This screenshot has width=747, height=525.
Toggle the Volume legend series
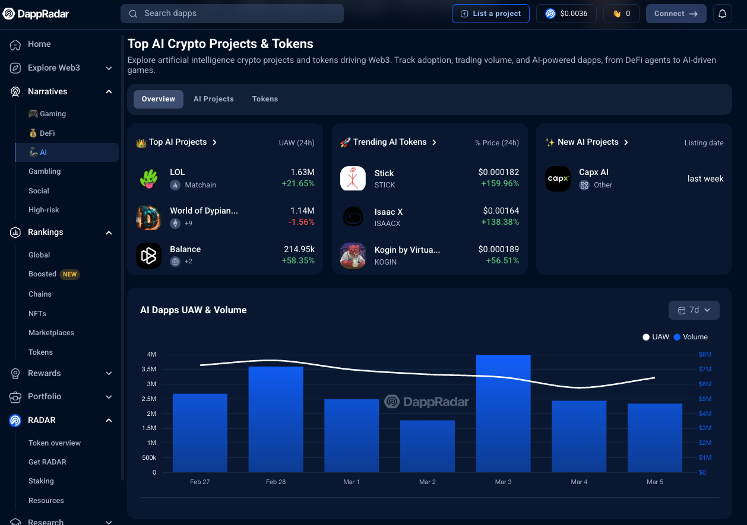(x=691, y=337)
